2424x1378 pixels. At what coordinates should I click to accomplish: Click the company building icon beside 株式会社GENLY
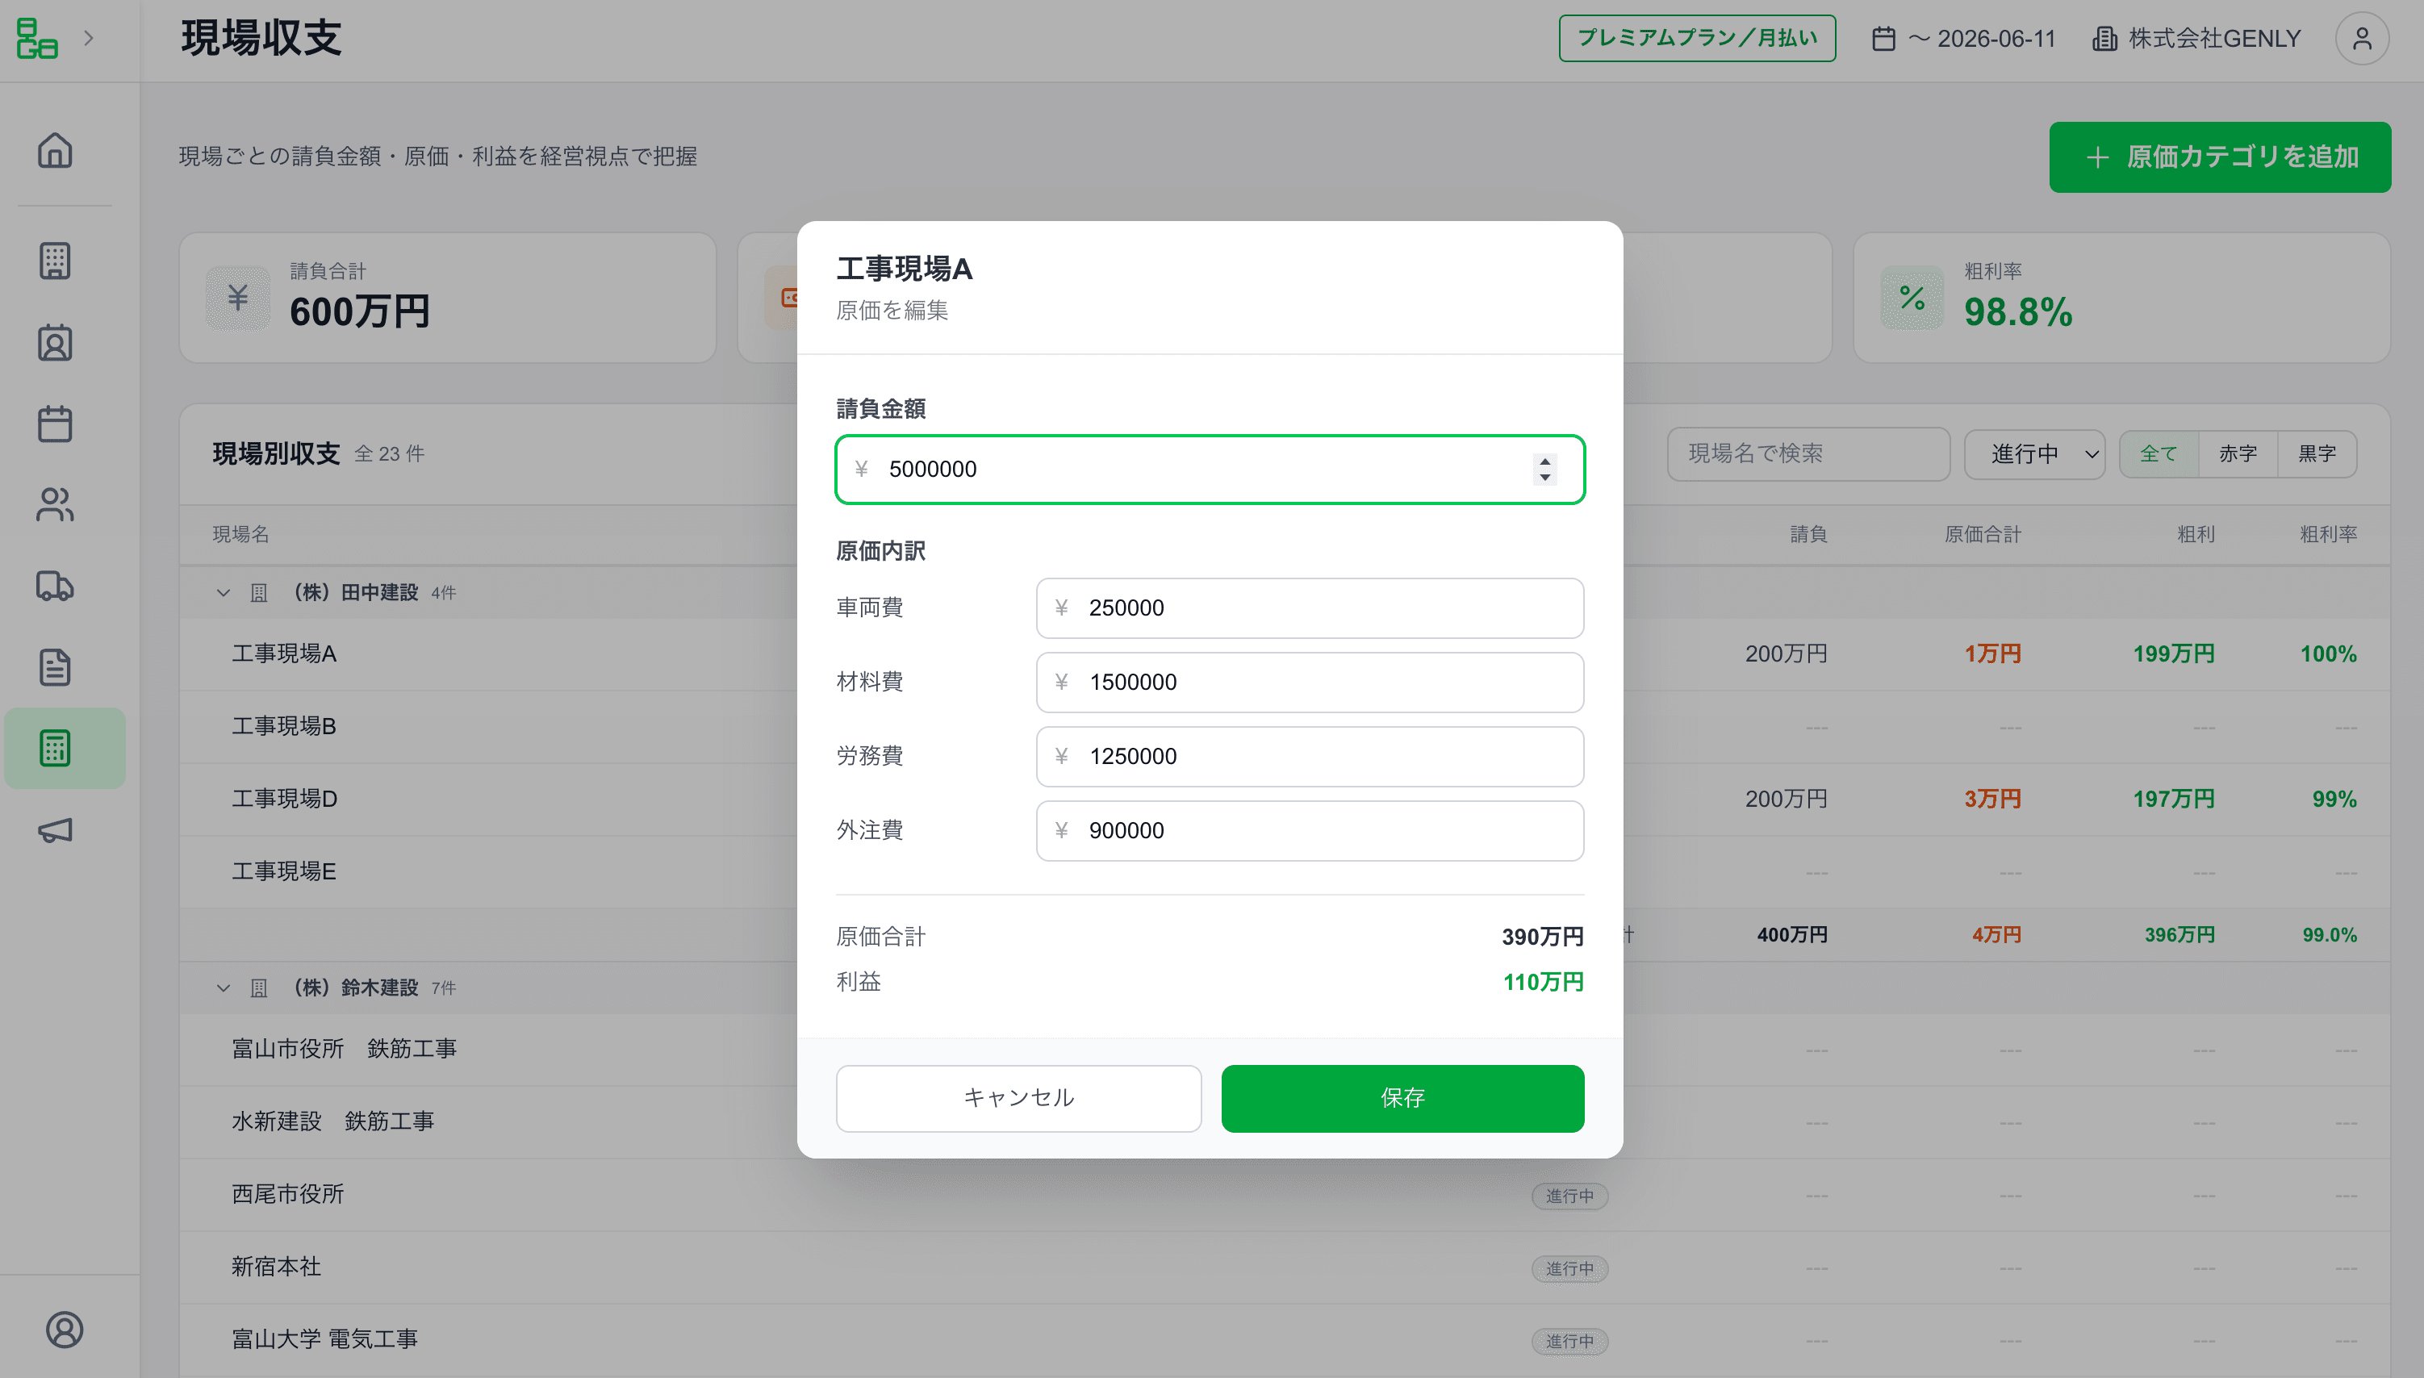coord(2105,39)
